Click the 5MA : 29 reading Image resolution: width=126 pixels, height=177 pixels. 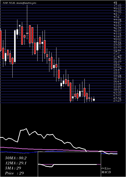click(x=13, y=168)
